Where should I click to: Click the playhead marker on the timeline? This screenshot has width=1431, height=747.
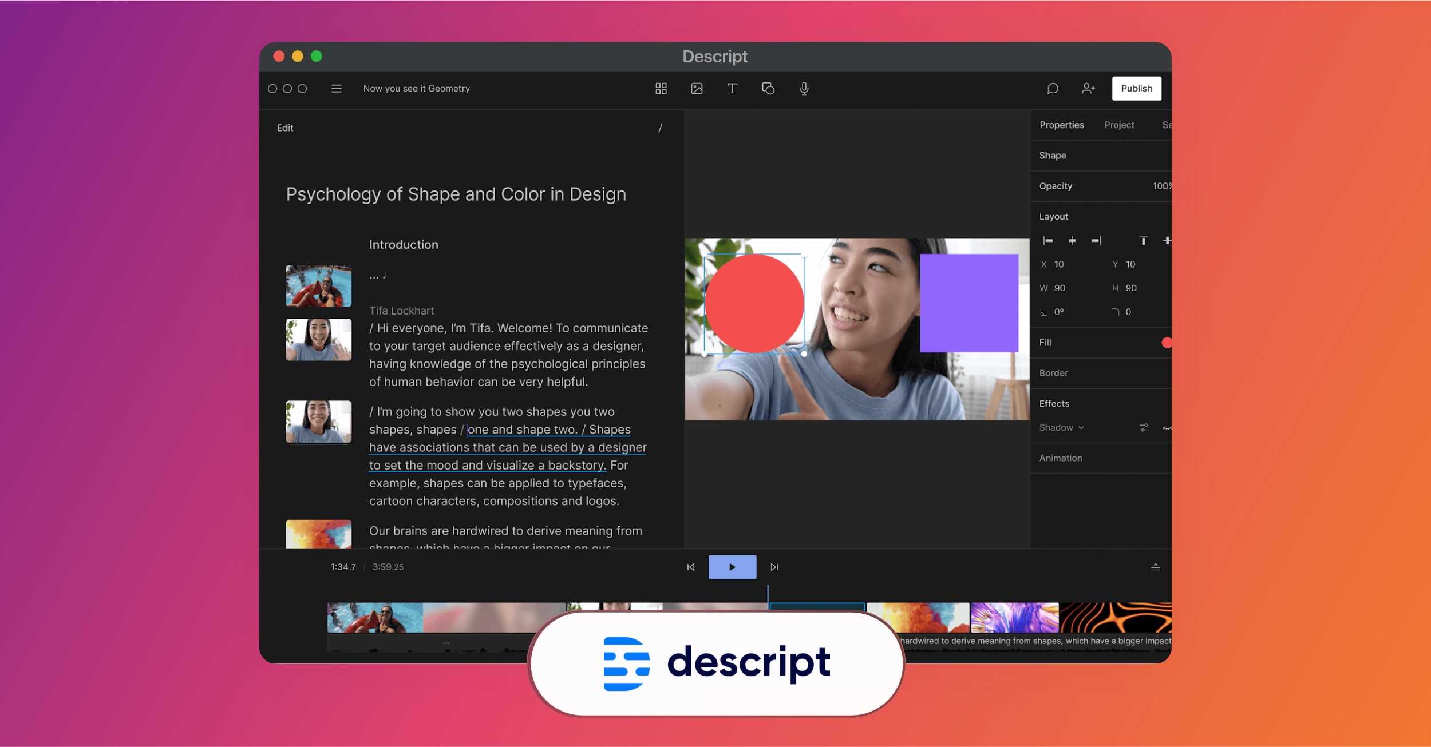point(768,597)
